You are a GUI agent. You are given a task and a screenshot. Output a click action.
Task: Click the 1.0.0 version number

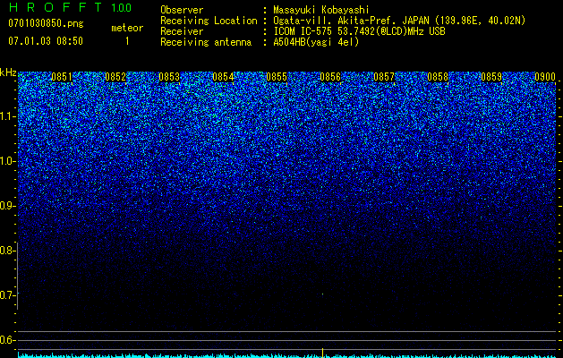[122, 7]
